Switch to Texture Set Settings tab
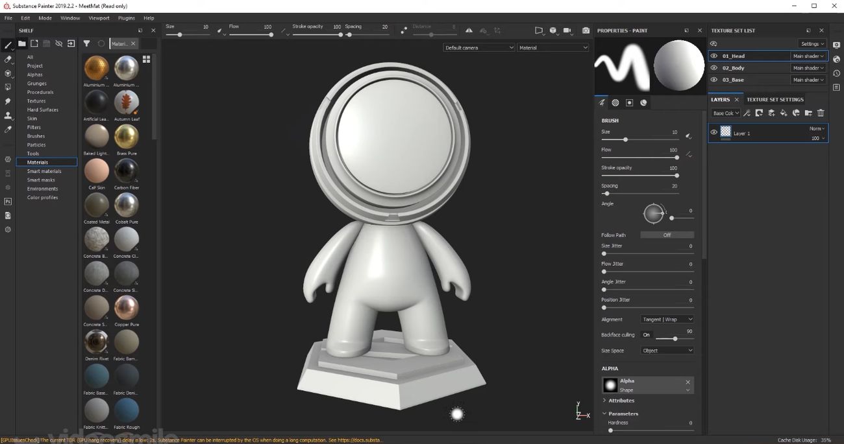This screenshot has height=444, width=844. (775, 100)
